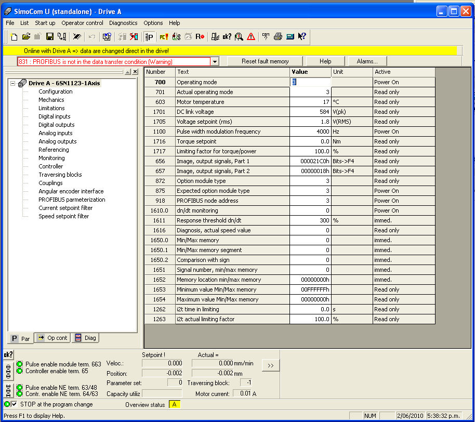Open the File menu
The width and height of the screenshot is (475, 422).
point(10,23)
